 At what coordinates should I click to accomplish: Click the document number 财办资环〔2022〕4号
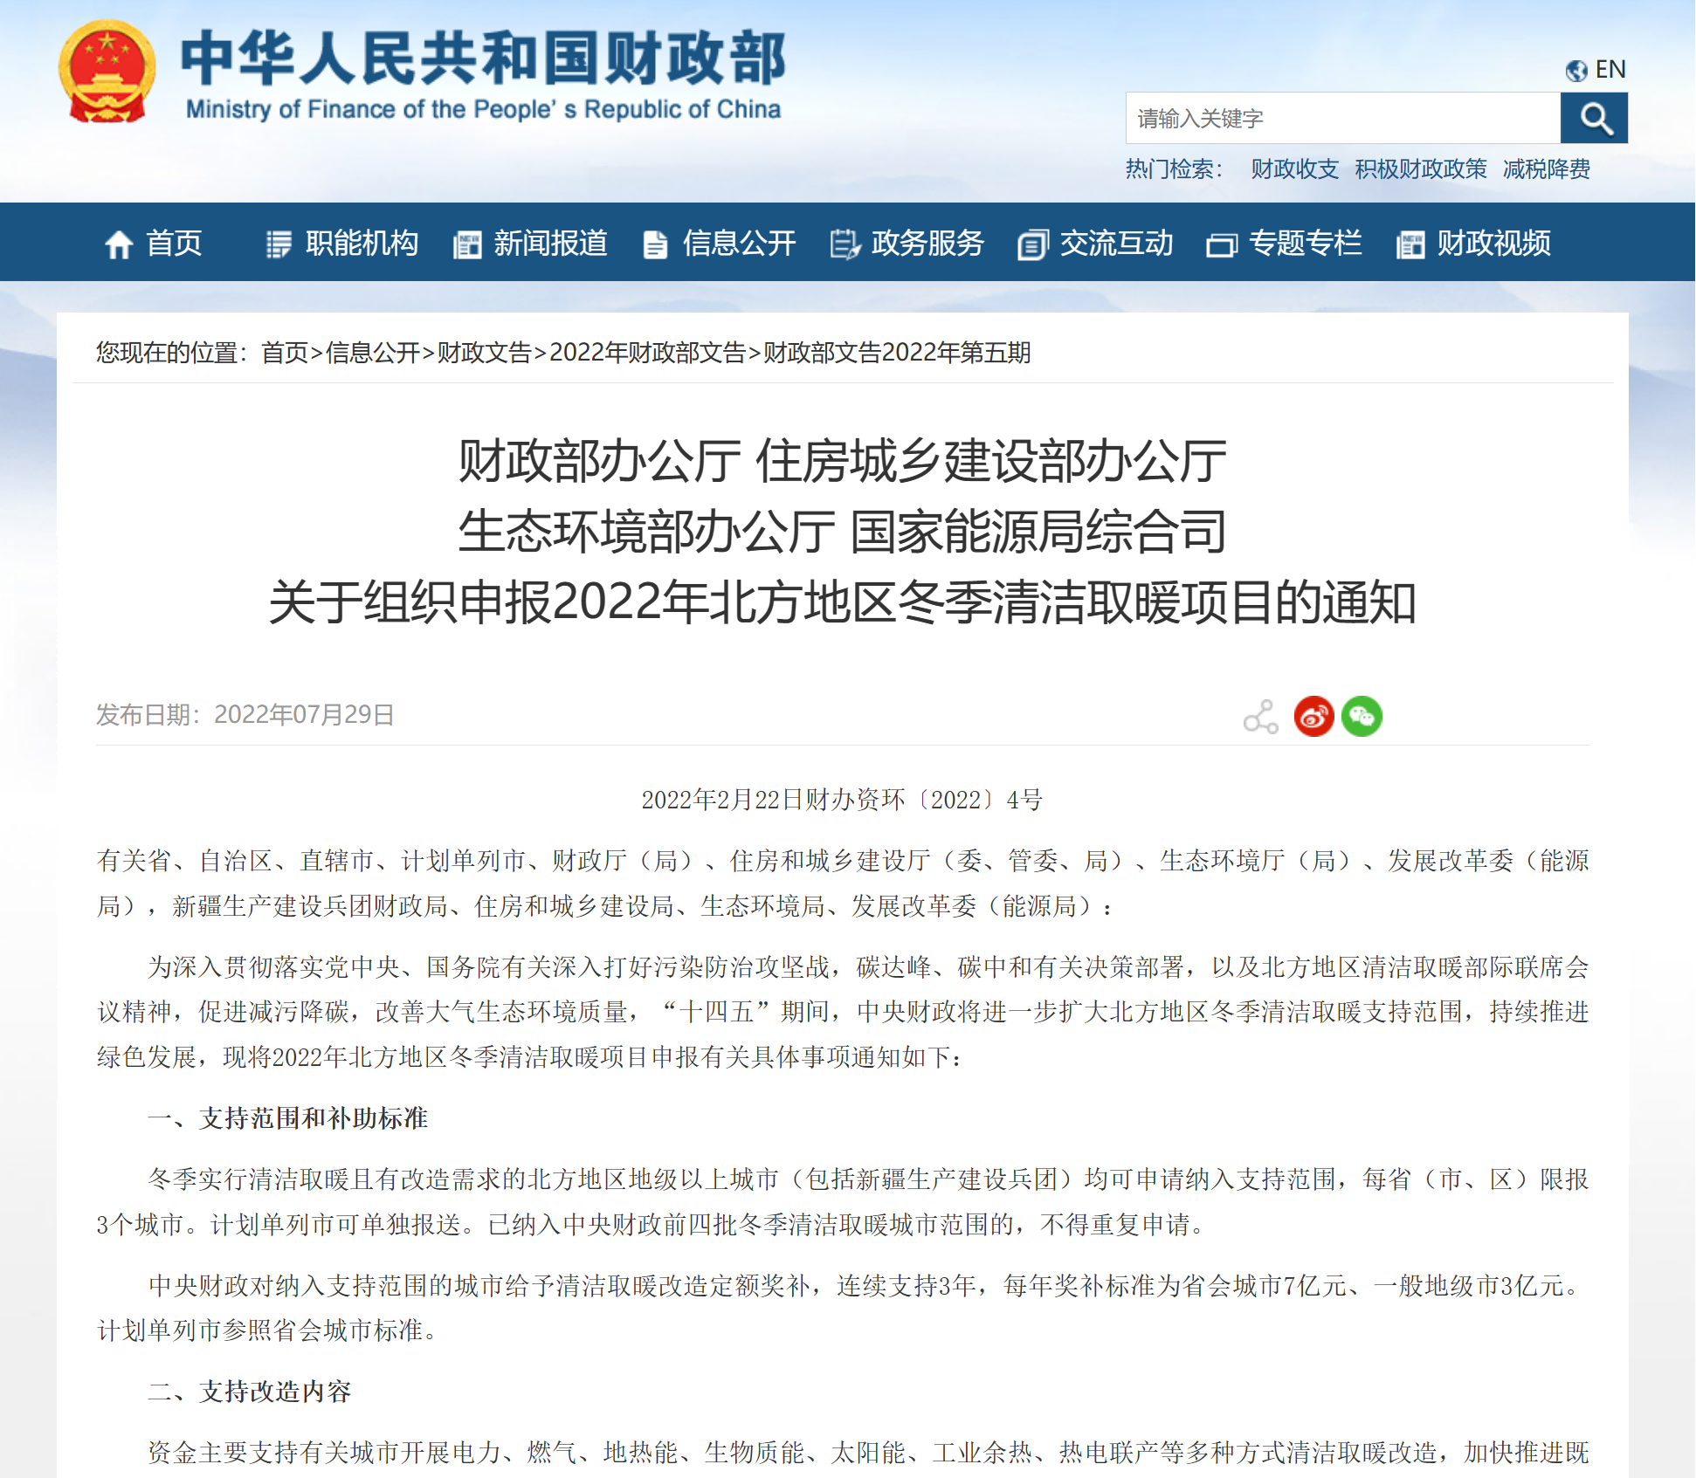[x=923, y=800]
